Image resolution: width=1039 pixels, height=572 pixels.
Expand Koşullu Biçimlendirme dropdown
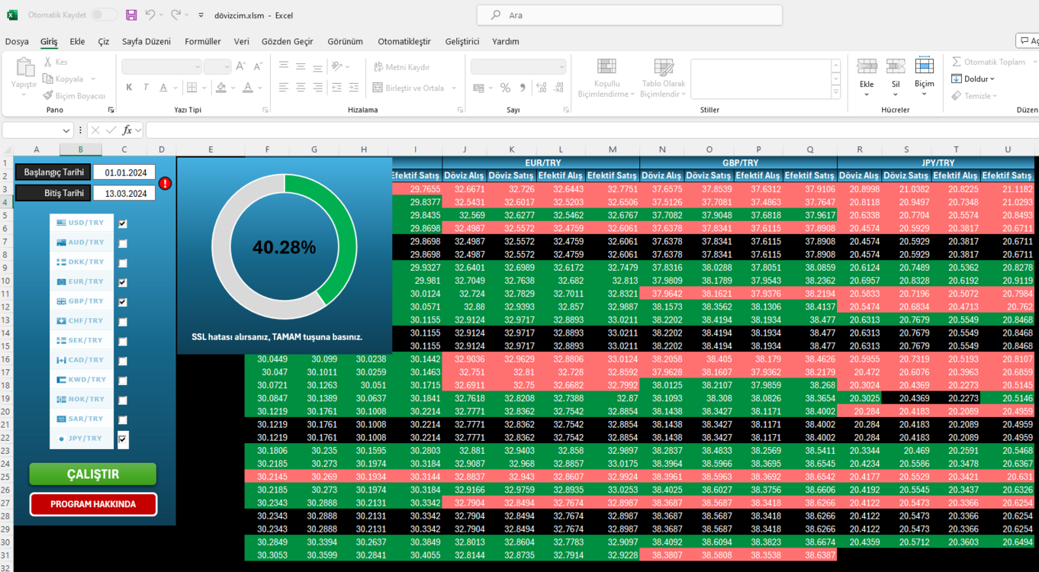(x=632, y=95)
